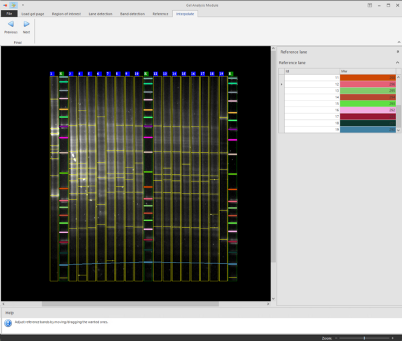Click the red quick access toolbar icon
Image resolution: width=402 pixels, height=341 pixels.
point(5,4)
